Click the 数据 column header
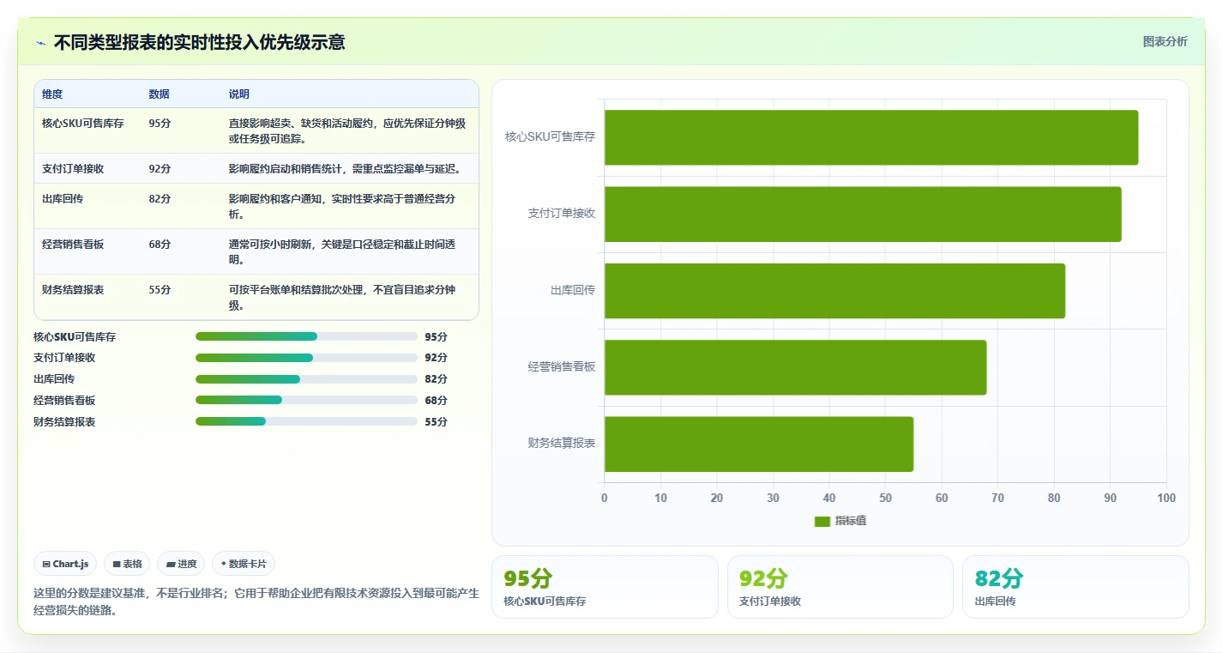Image resolution: width=1223 pixels, height=653 pixels. [x=159, y=94]
